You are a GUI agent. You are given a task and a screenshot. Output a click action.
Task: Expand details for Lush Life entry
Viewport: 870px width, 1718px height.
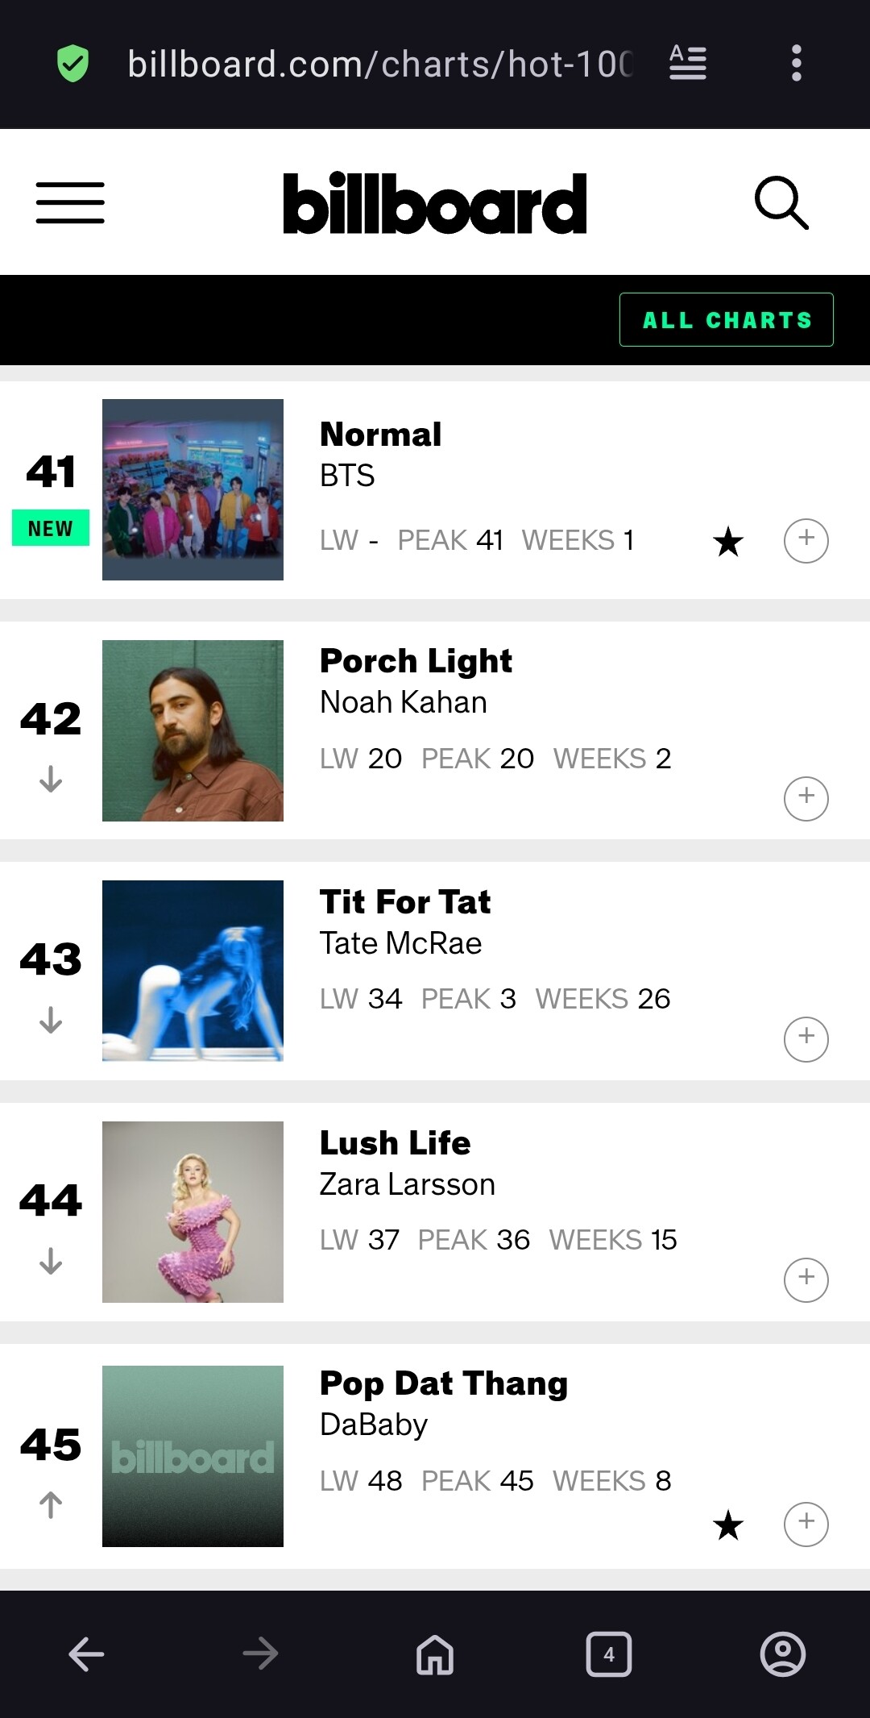tap(806, 1279)
